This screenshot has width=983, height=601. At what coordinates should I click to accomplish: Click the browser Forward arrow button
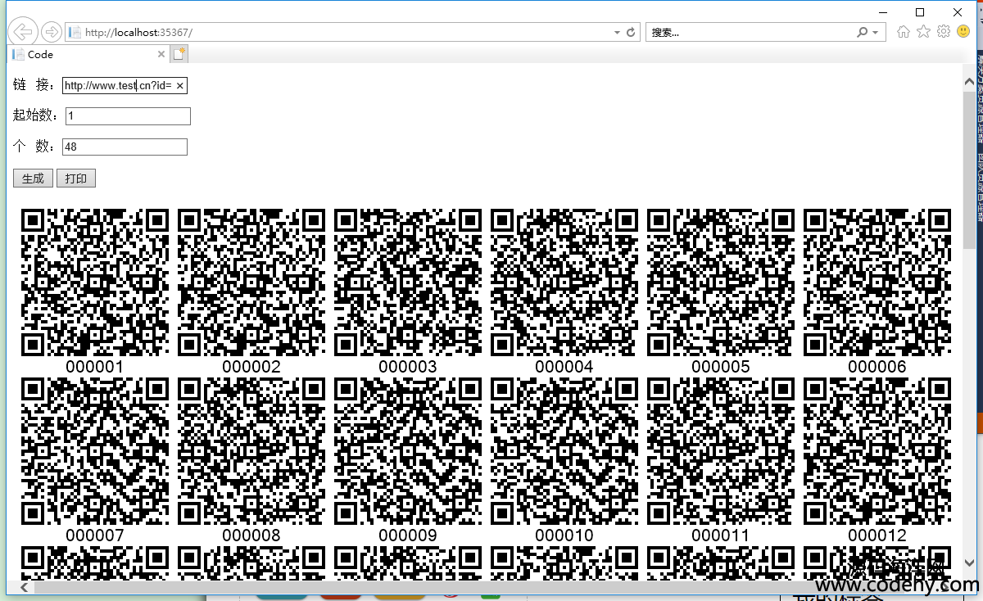click(51, 32)
